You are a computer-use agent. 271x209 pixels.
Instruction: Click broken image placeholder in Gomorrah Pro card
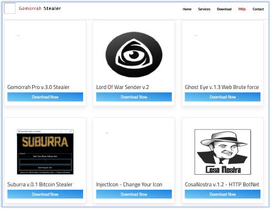point(18,35)
